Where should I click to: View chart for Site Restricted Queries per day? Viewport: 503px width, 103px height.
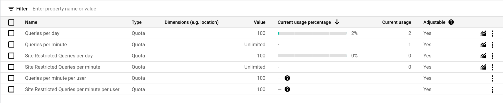click(483, 56)
